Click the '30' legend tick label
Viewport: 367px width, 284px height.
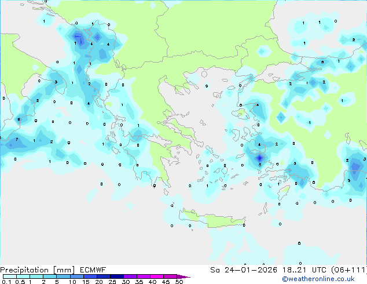point(126,282)
